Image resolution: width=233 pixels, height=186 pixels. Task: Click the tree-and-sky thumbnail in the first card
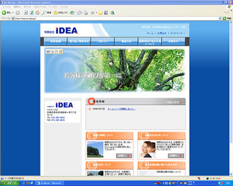[x=95, y=149]
